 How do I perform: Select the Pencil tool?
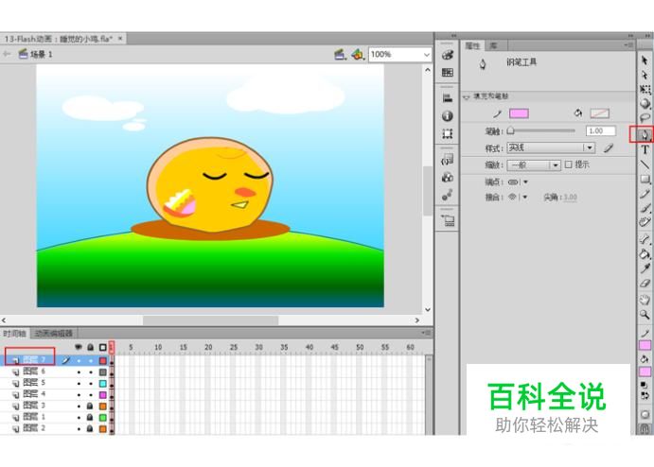(x=645, y=194)
